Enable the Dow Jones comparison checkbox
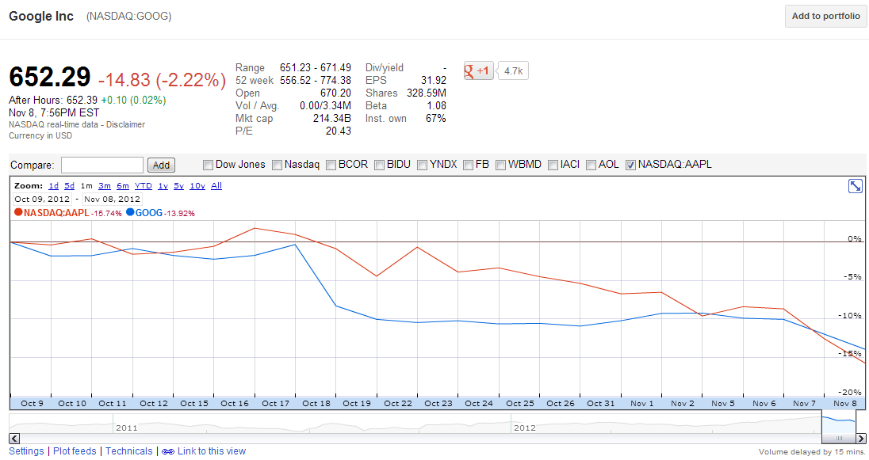The image size is (869, 460). tap(208, 165)
